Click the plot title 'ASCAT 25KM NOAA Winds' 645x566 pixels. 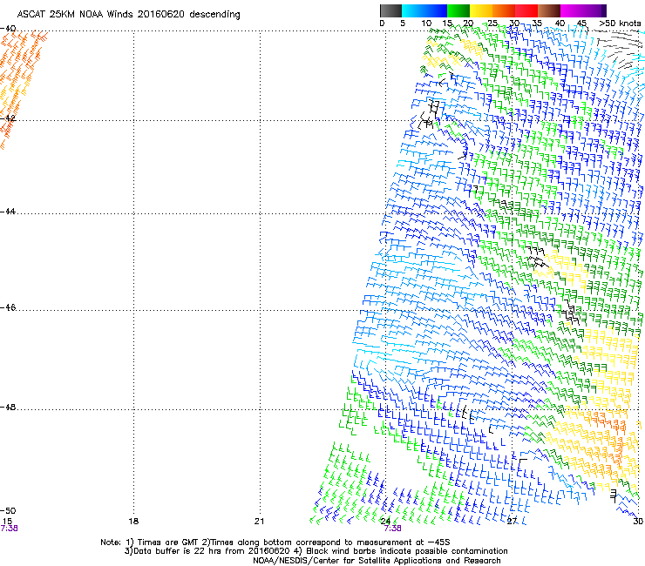75,14
